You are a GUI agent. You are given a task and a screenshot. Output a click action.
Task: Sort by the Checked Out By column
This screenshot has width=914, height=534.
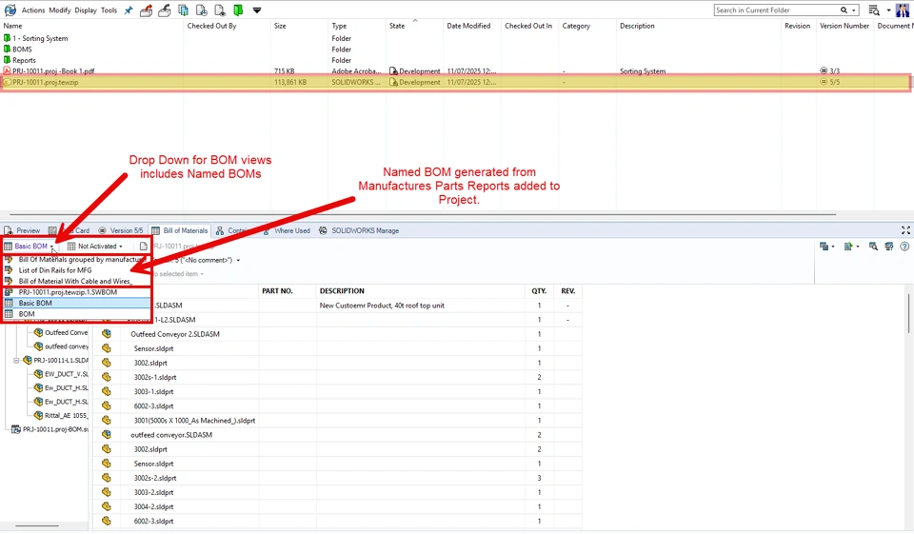click(211, 26)
